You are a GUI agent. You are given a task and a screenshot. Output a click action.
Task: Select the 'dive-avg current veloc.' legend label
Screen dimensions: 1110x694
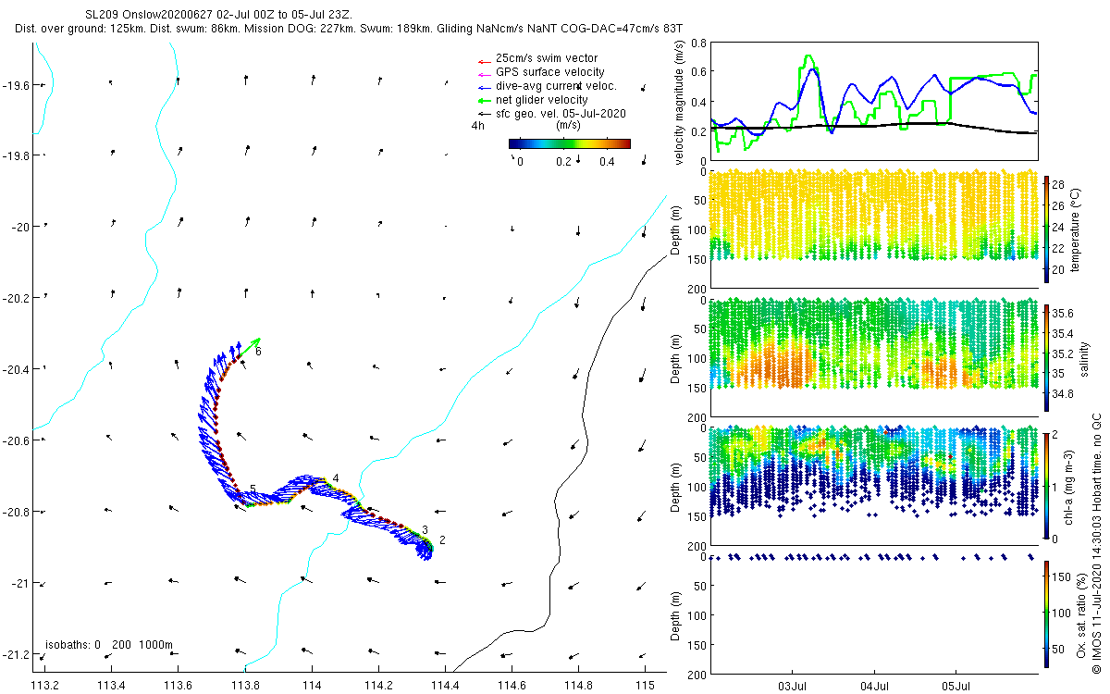coord(557,86)
